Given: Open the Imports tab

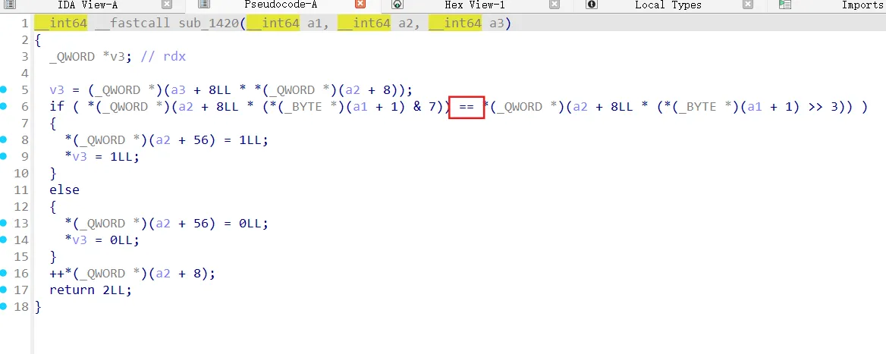Looking at the screenshot, I should point(862,5).
